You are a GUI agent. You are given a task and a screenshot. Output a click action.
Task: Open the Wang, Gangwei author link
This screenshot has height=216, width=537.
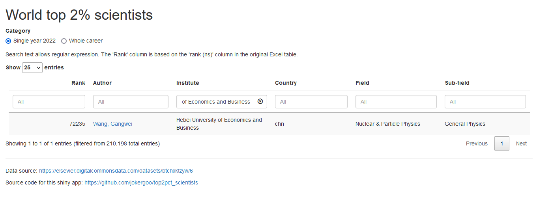pyautogui.click(x=112, y=124)
